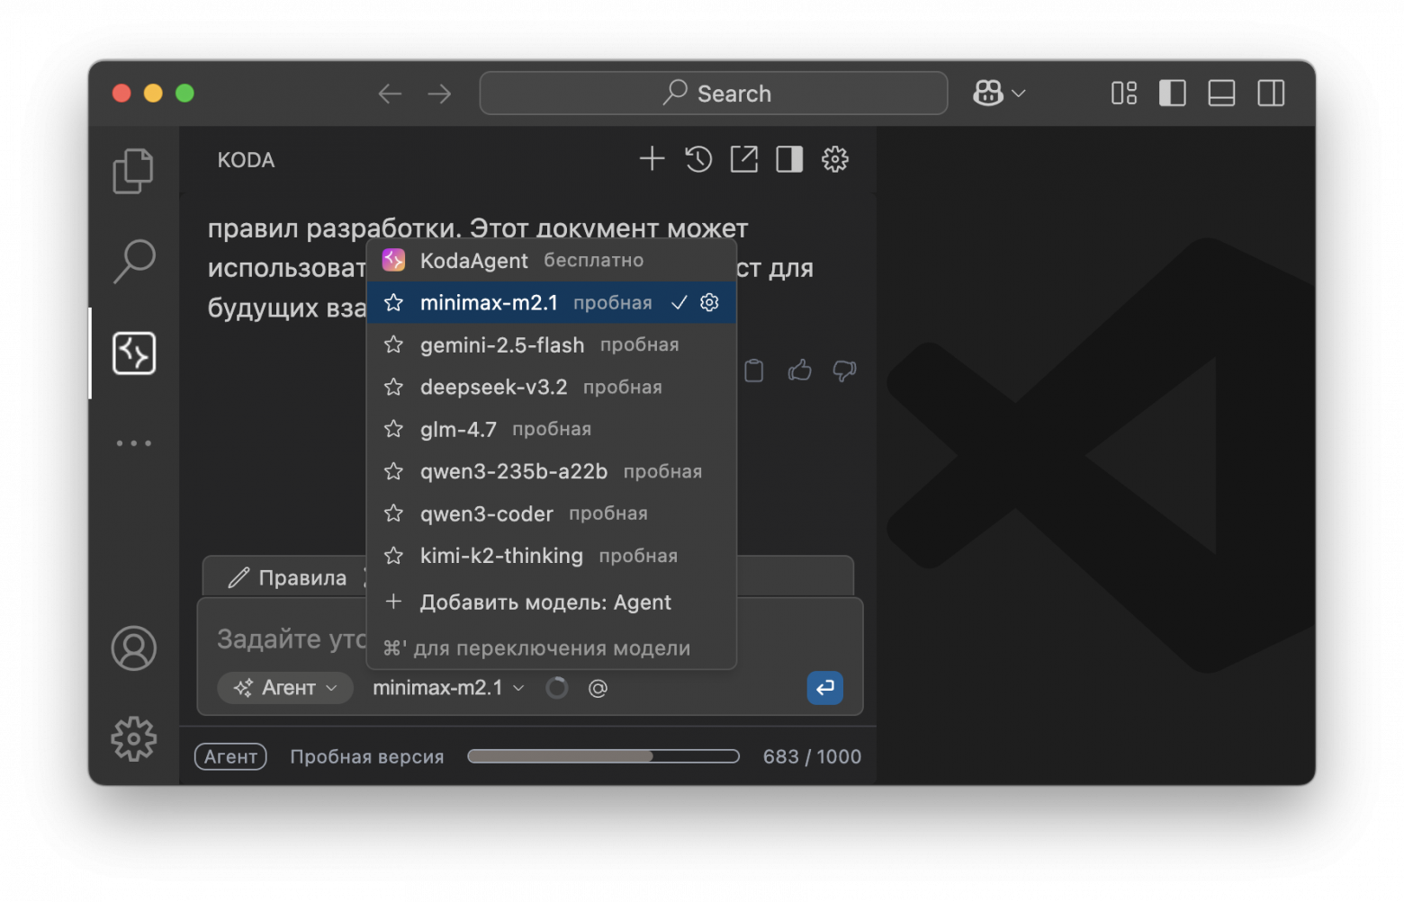
Task: Click the trial usage progress bar
Action: (x=603, y=756)
